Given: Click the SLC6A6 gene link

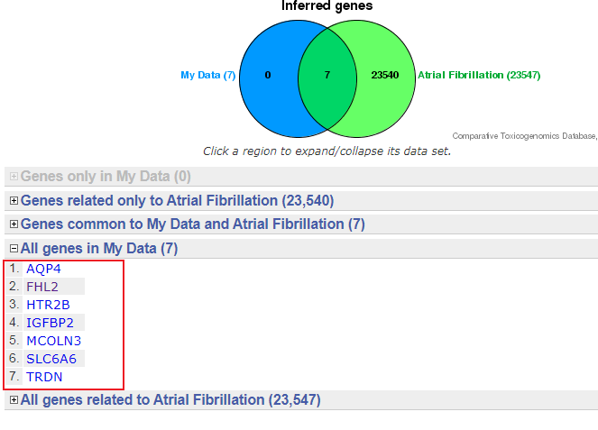Looking at the screenshot, I should (51, 359).
